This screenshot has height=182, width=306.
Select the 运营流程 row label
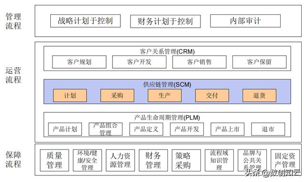13,75
